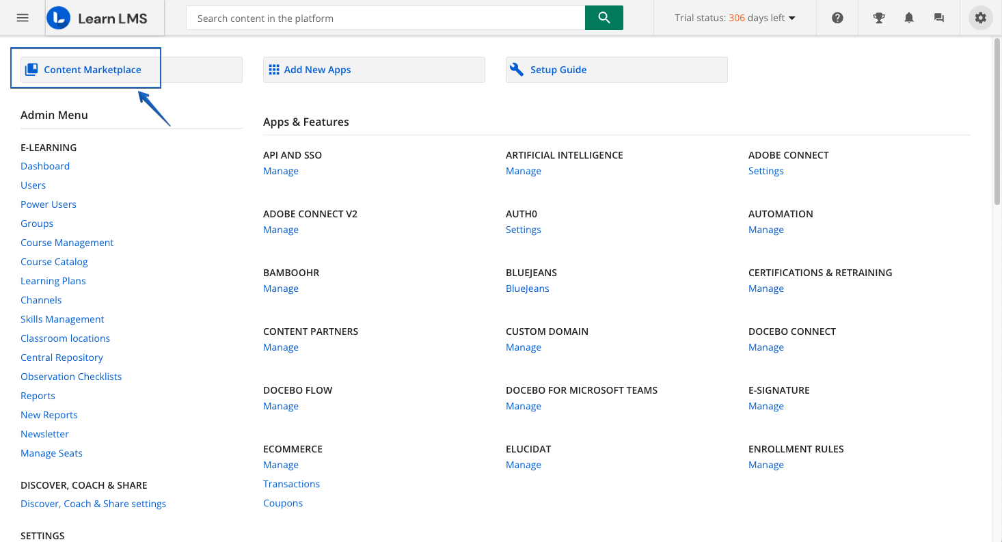This screenshot has height=542, width=1002.
Task: Go to Observation Checklists
Action: [x=71, y=377]
